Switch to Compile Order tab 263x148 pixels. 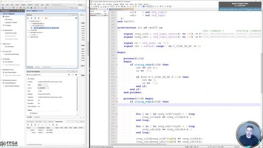[46, 67]
